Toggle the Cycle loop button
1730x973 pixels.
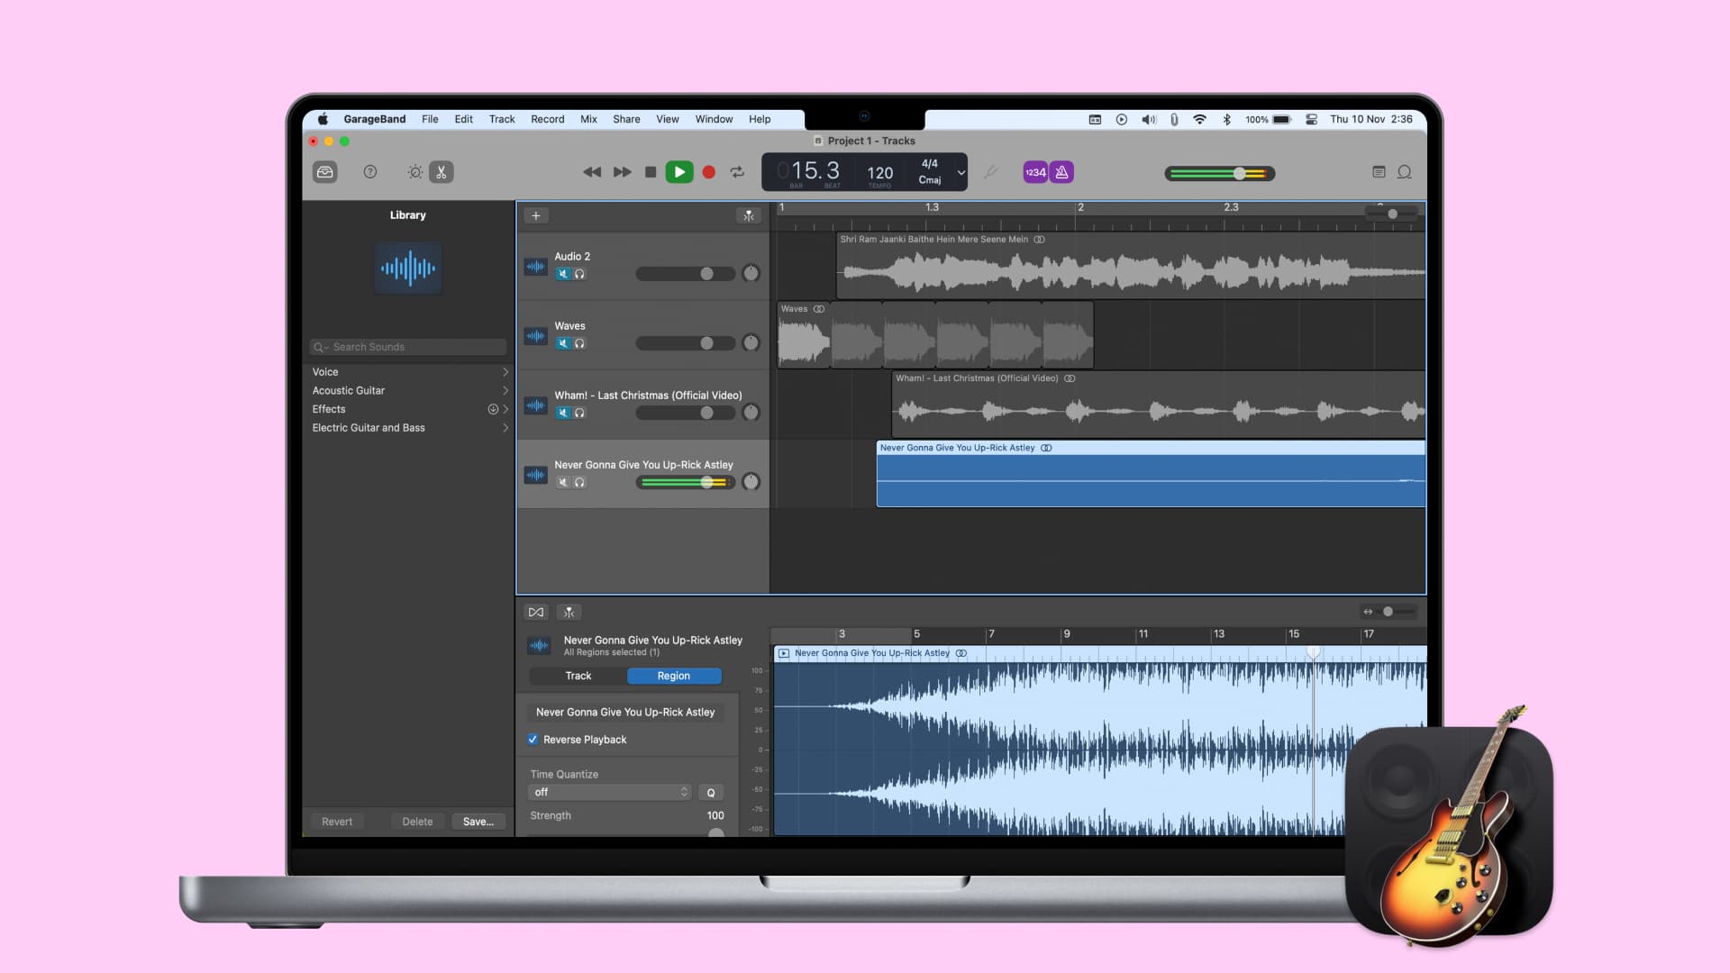737,172
